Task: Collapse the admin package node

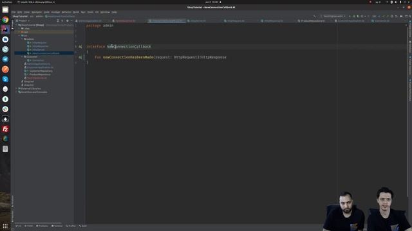Action: (23, 39)
